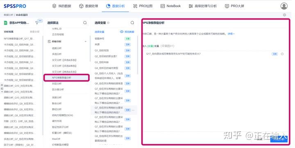
Task: Open result 因子分析(探索性)_Q9
Action: point(19,145)
